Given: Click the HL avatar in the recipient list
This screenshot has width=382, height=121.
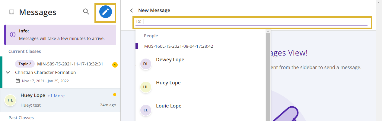Looking at the screenshot, I should pyautogui.click(x=145, y=87).
